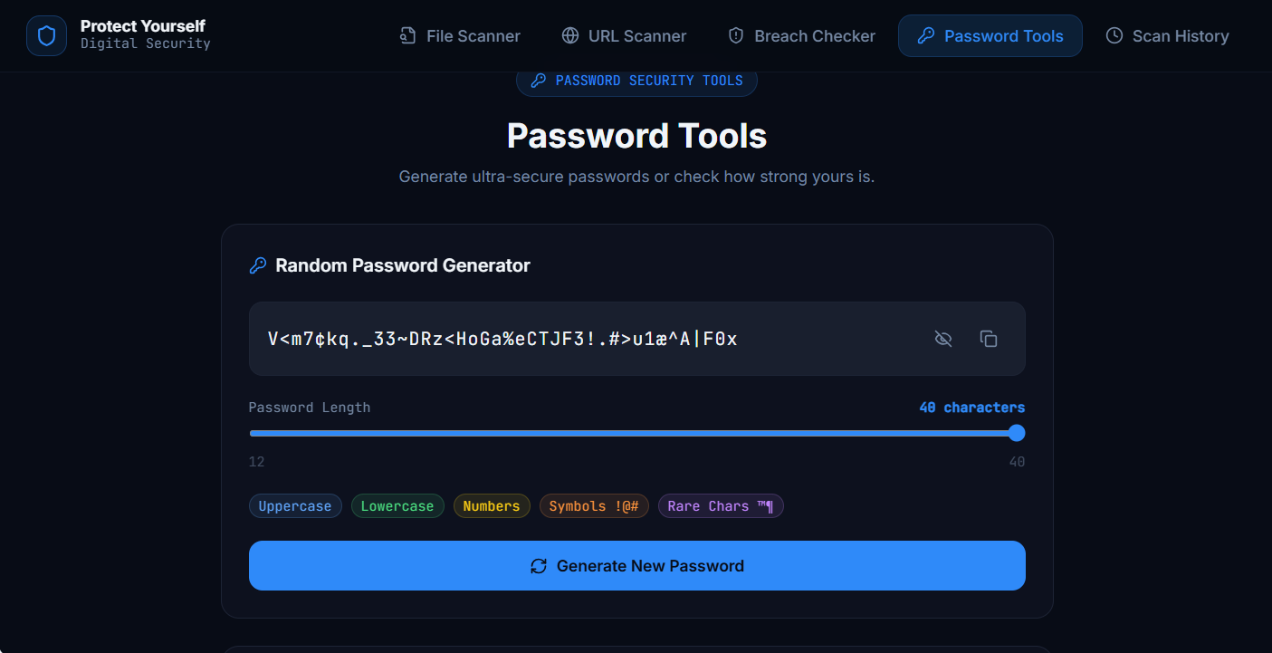Click the 'Password Tools' page heading
This screenshot has width=1272, height=653.
click(636, 136)
